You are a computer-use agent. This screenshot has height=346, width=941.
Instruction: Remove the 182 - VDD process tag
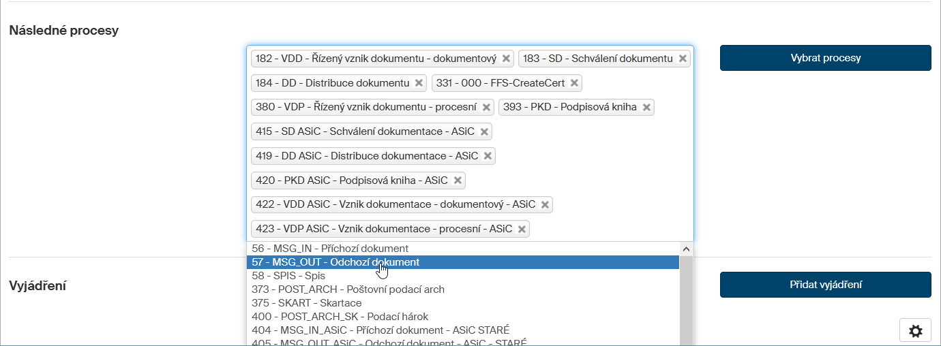click(506, 59)
